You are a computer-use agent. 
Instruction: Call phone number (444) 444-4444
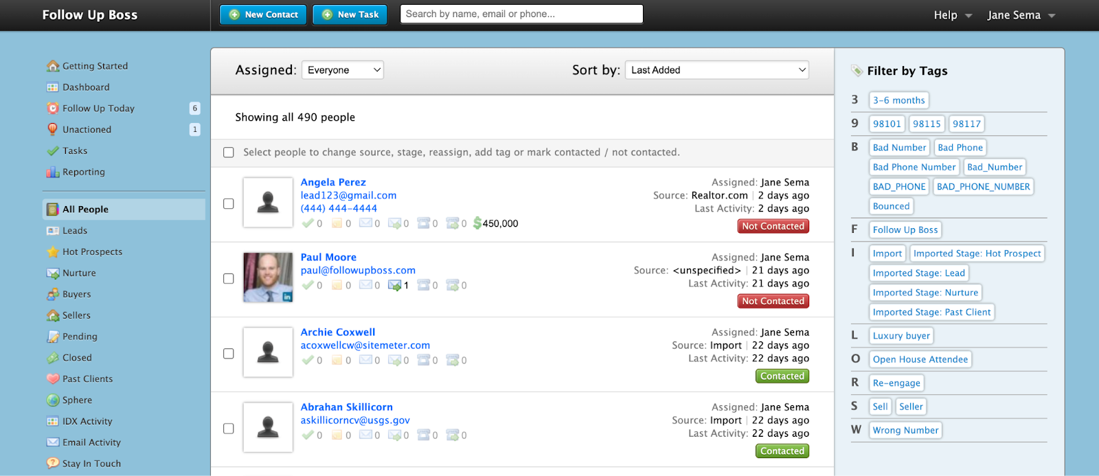(x=339, y=208)
